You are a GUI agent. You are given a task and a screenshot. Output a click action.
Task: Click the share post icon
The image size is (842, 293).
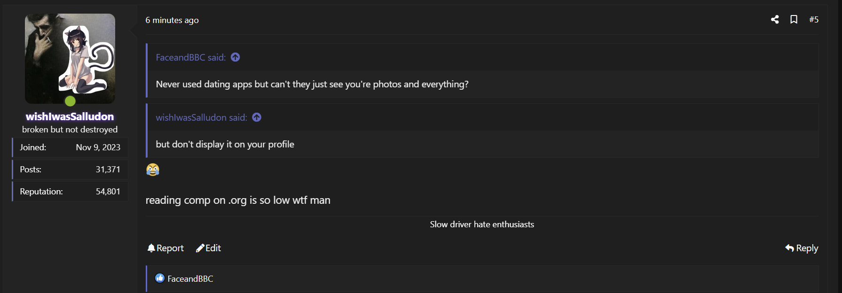775,19
